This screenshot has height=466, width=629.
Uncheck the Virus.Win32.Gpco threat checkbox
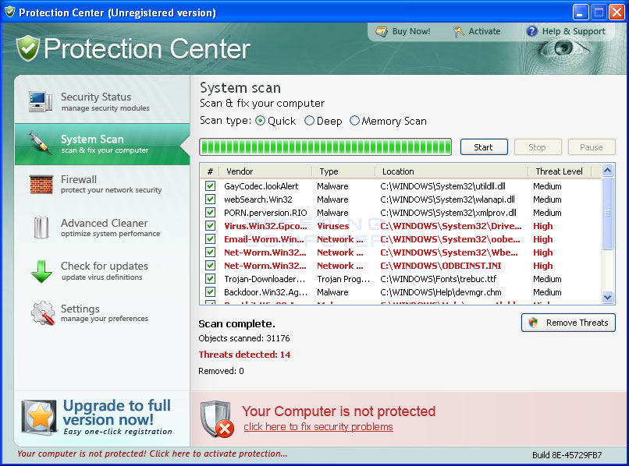click(210, 225)
